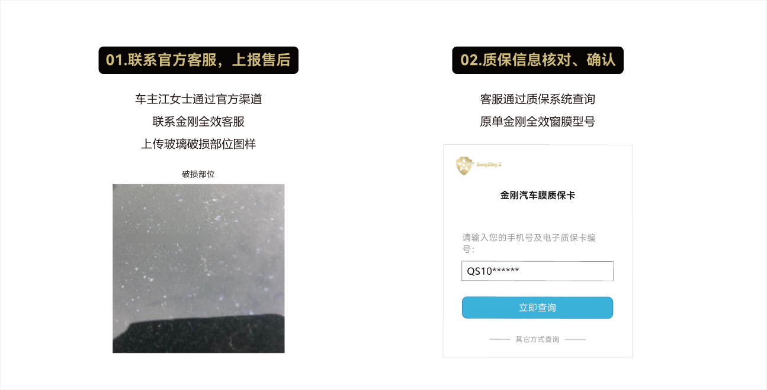Viewport: 767px width, 390px height.
Task: Click the divider line right of 其它方式查询
Action: pos(575,340)
